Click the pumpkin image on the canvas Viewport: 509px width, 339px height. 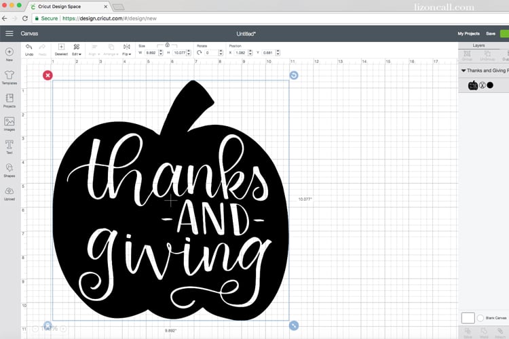pos(170,201)
